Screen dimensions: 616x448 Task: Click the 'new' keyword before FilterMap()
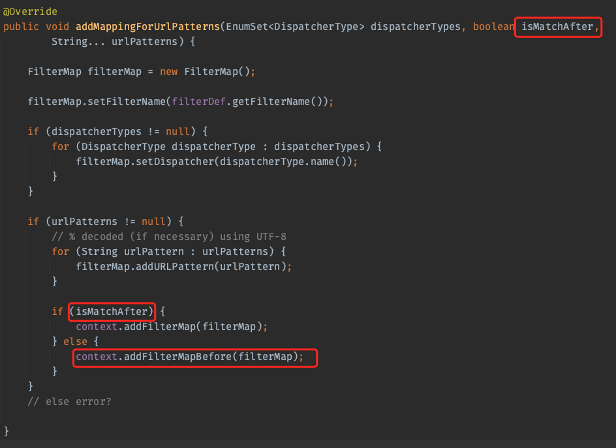point(168,72)
